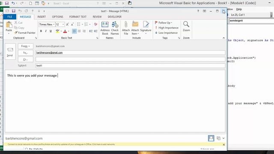Click the Paste icon
The image size is (274, 154).
tap(9, 25)
